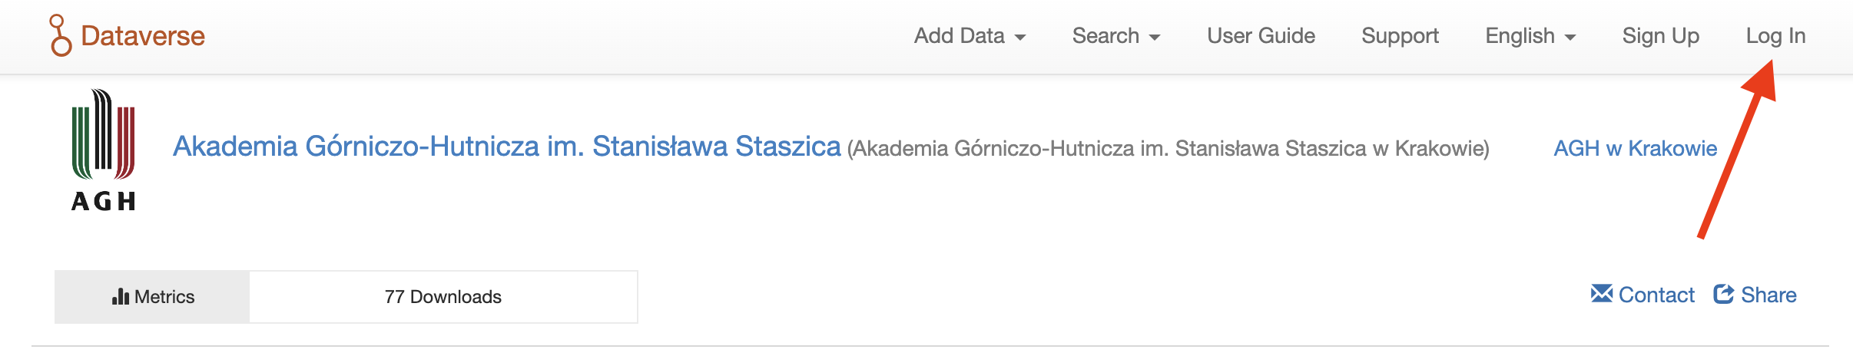Click the 77 Downloads box
1853x356 pixels.
[443, 297]
